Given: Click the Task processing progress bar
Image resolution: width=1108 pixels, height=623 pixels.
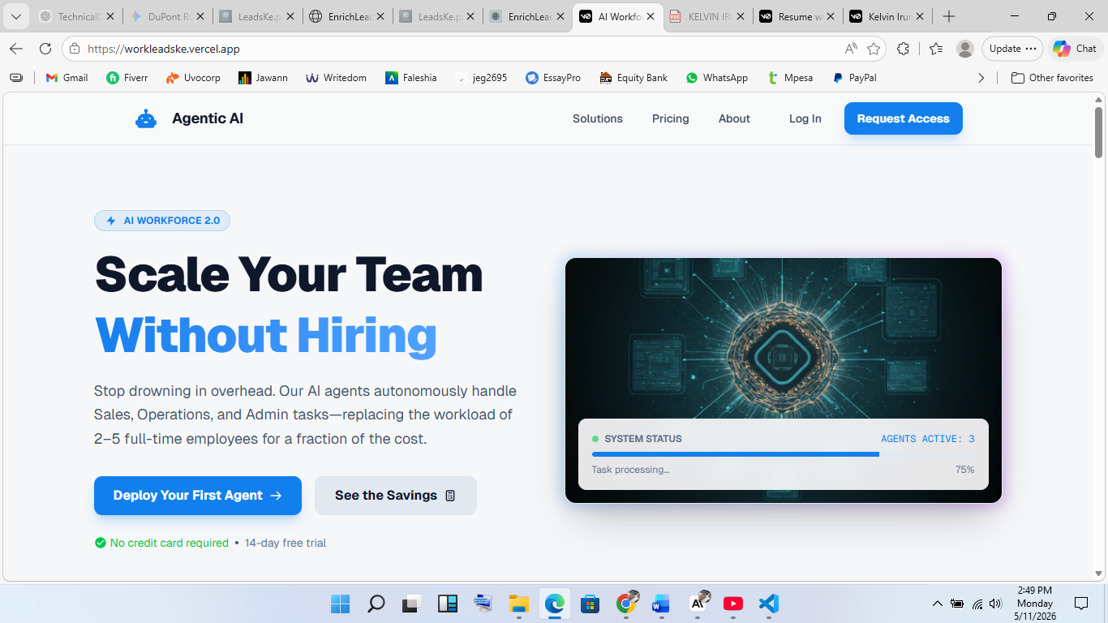Looking at the screenshot, I should 784,454.
